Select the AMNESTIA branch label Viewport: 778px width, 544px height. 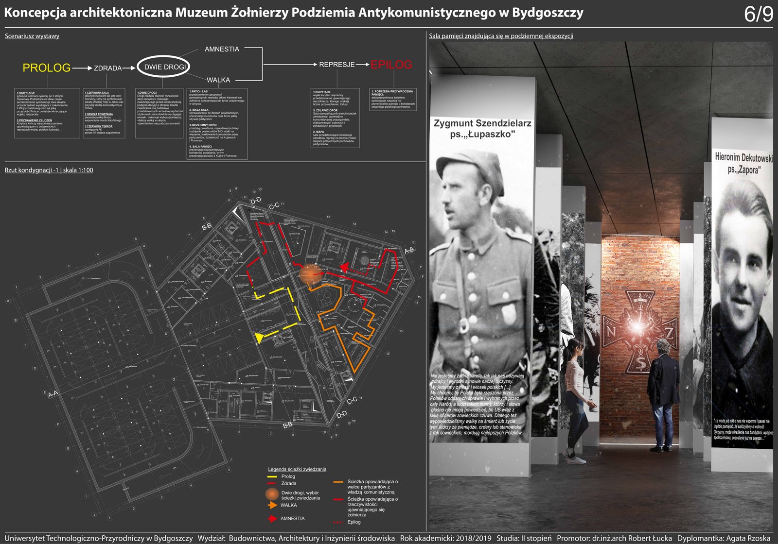(x=222, y=49)
